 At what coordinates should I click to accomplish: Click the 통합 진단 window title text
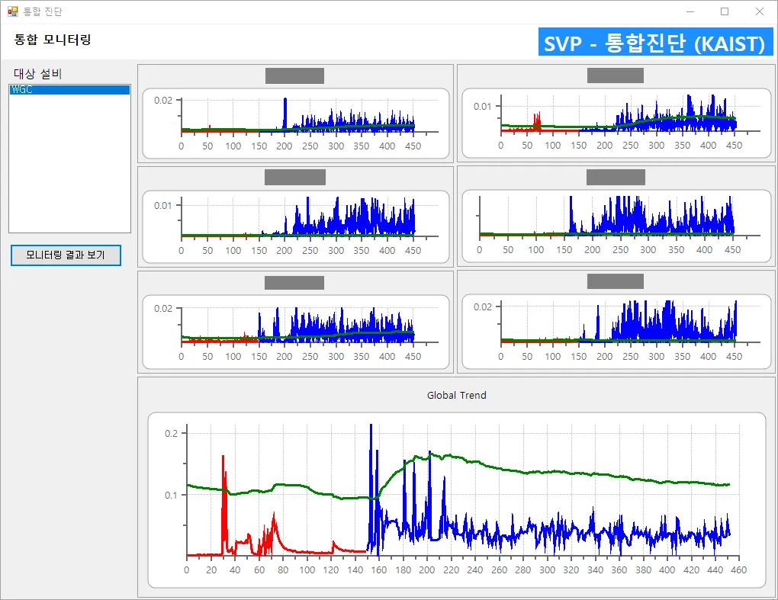(43, 11)
